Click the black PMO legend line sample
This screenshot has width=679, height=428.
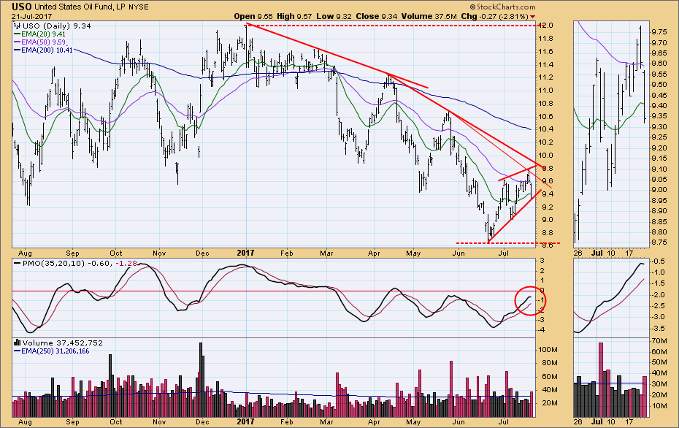18,263
